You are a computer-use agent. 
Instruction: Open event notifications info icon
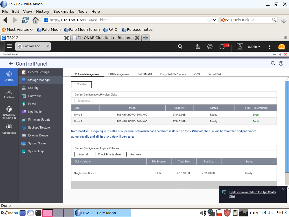(x=222, y=47)
